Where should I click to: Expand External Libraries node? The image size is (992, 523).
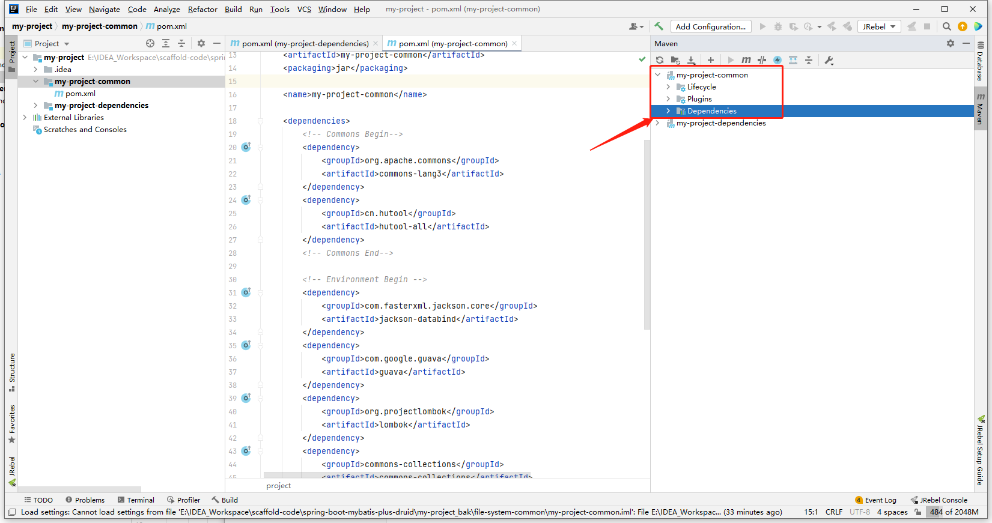(x=25, y=118)
